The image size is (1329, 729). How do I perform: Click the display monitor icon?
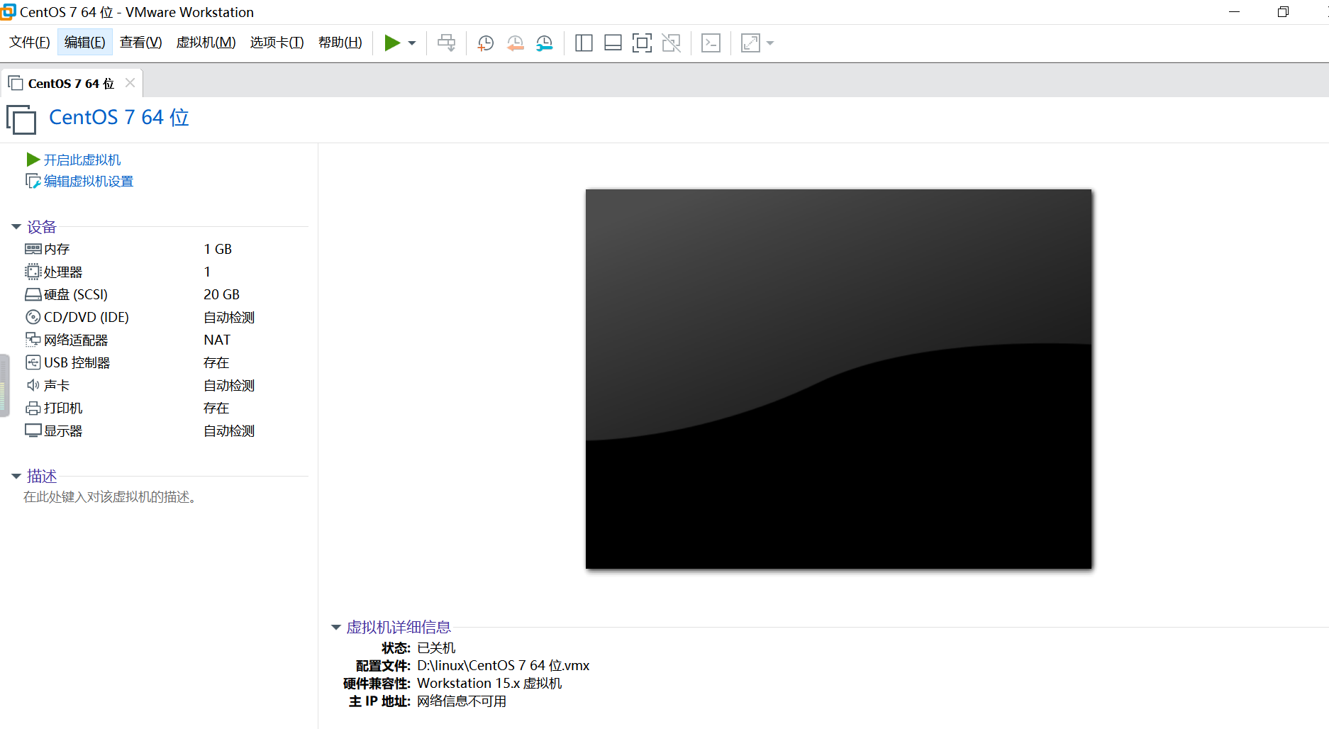tap(33, 430)
